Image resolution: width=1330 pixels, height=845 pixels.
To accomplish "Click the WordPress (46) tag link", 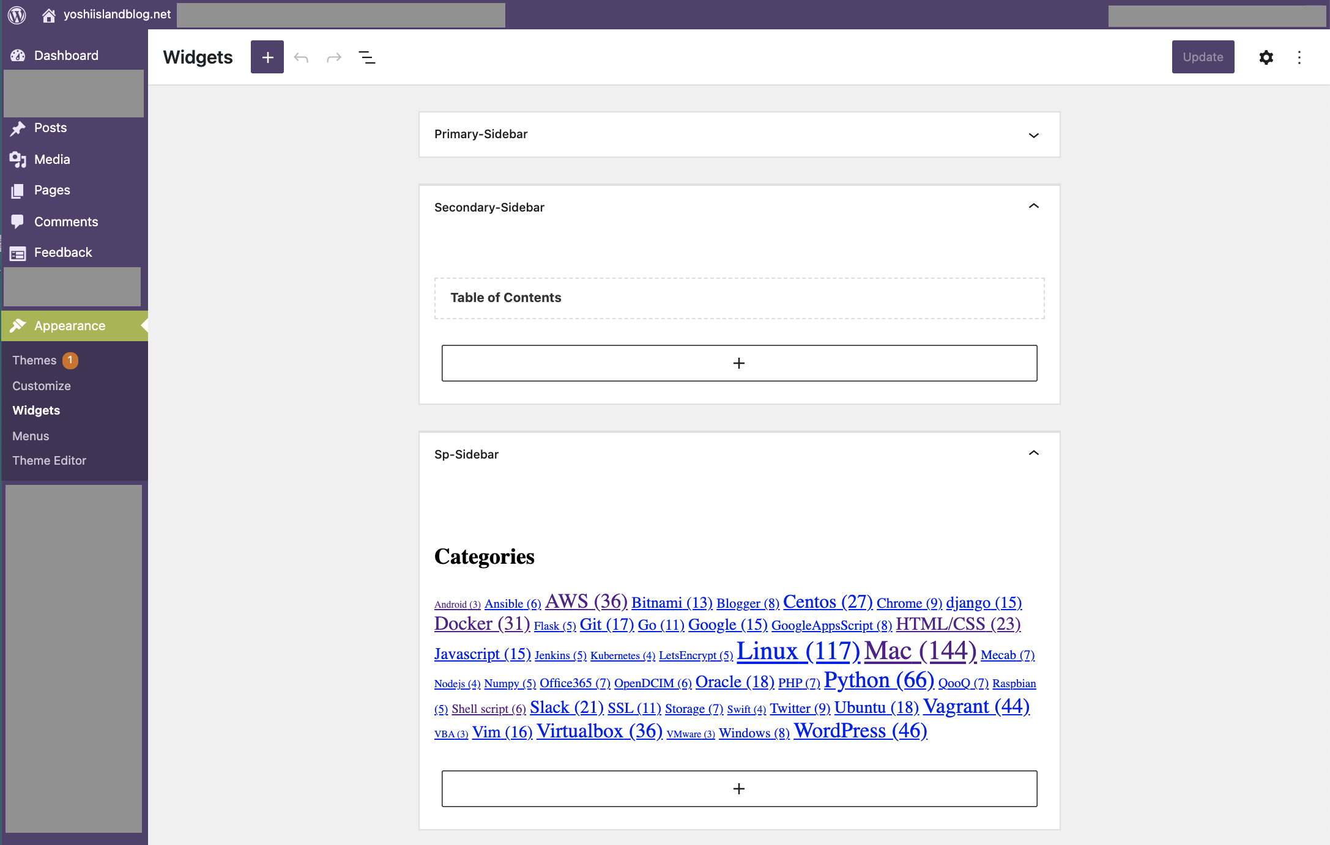I will click(861, 731).
